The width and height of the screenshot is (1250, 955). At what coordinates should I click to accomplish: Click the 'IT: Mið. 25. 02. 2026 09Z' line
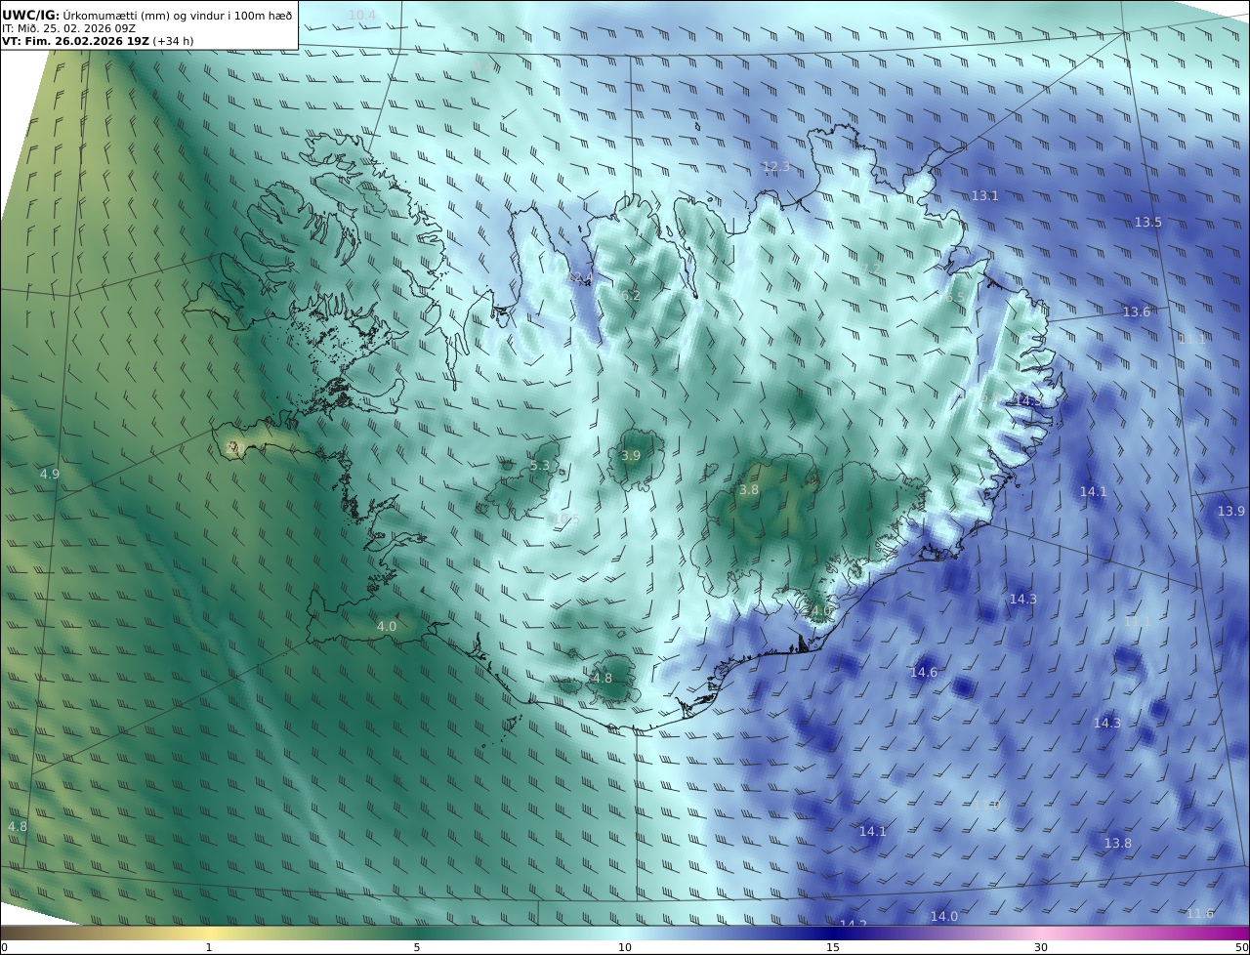point(68,28)
